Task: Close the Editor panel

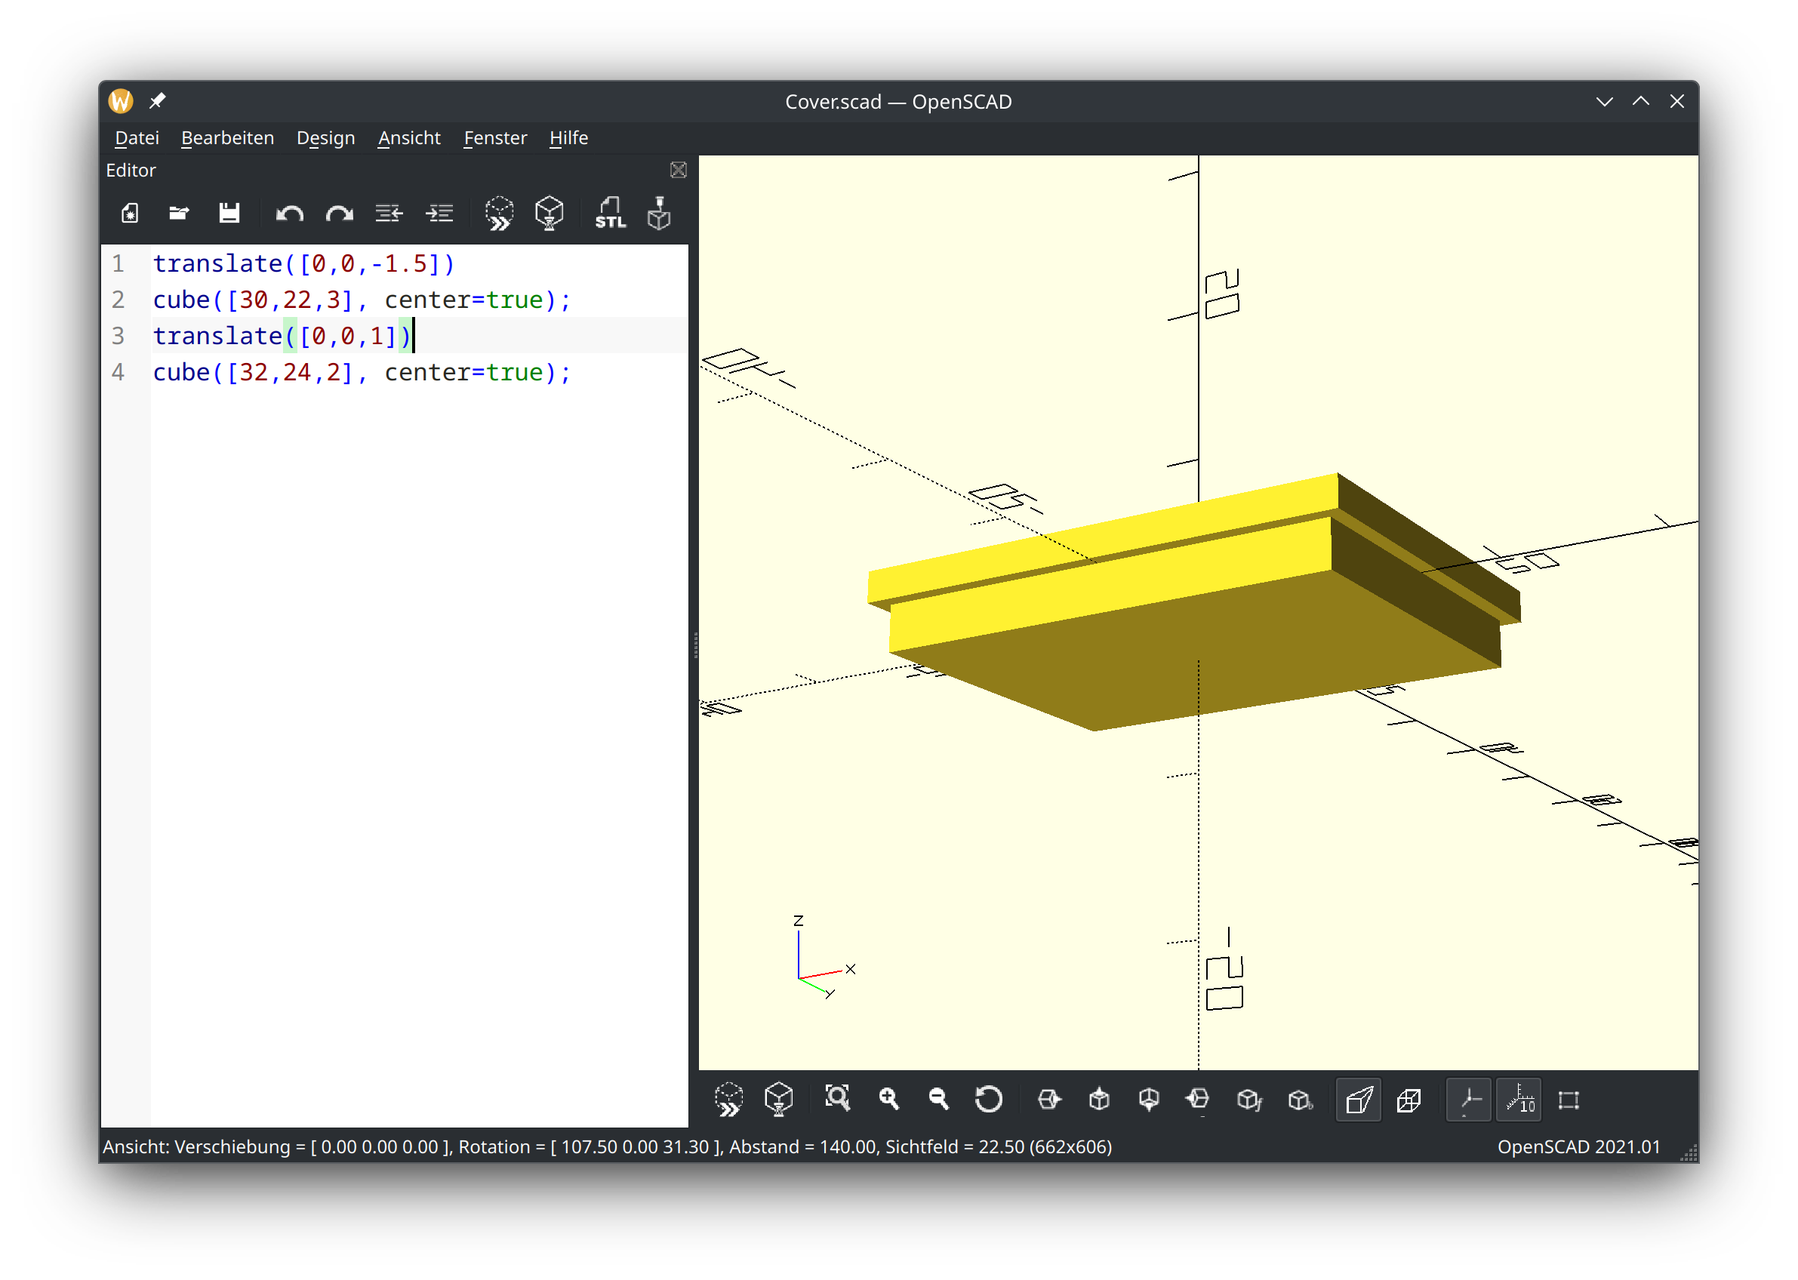Action: tap(679, 171)
